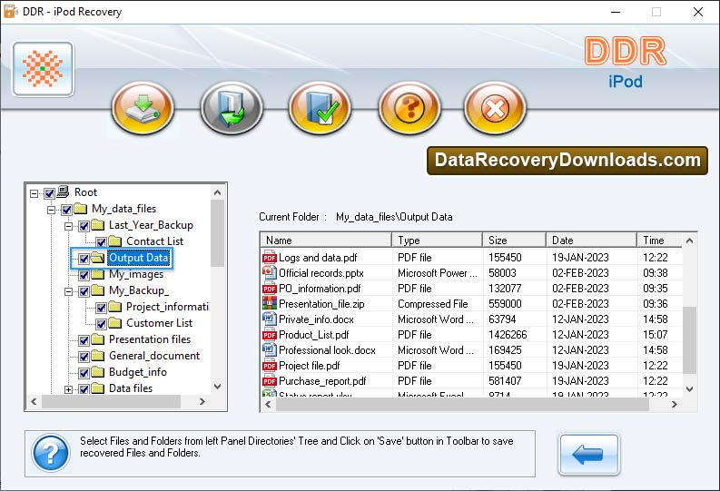Click the Budget_info folder icon
The height and width of the screenshot is (491, 720).
point(97,372)
